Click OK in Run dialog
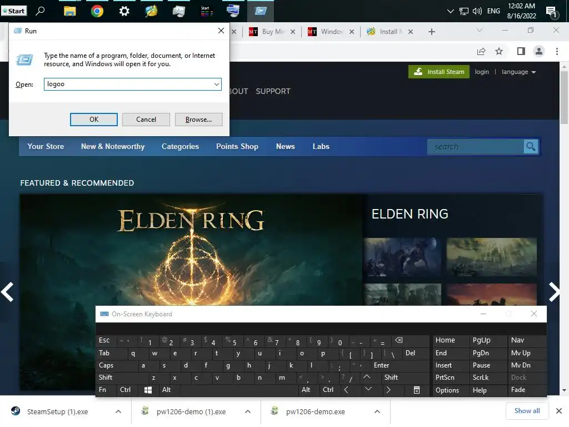Viewport: 569px width, 427px height. click(x=93, y=120)
